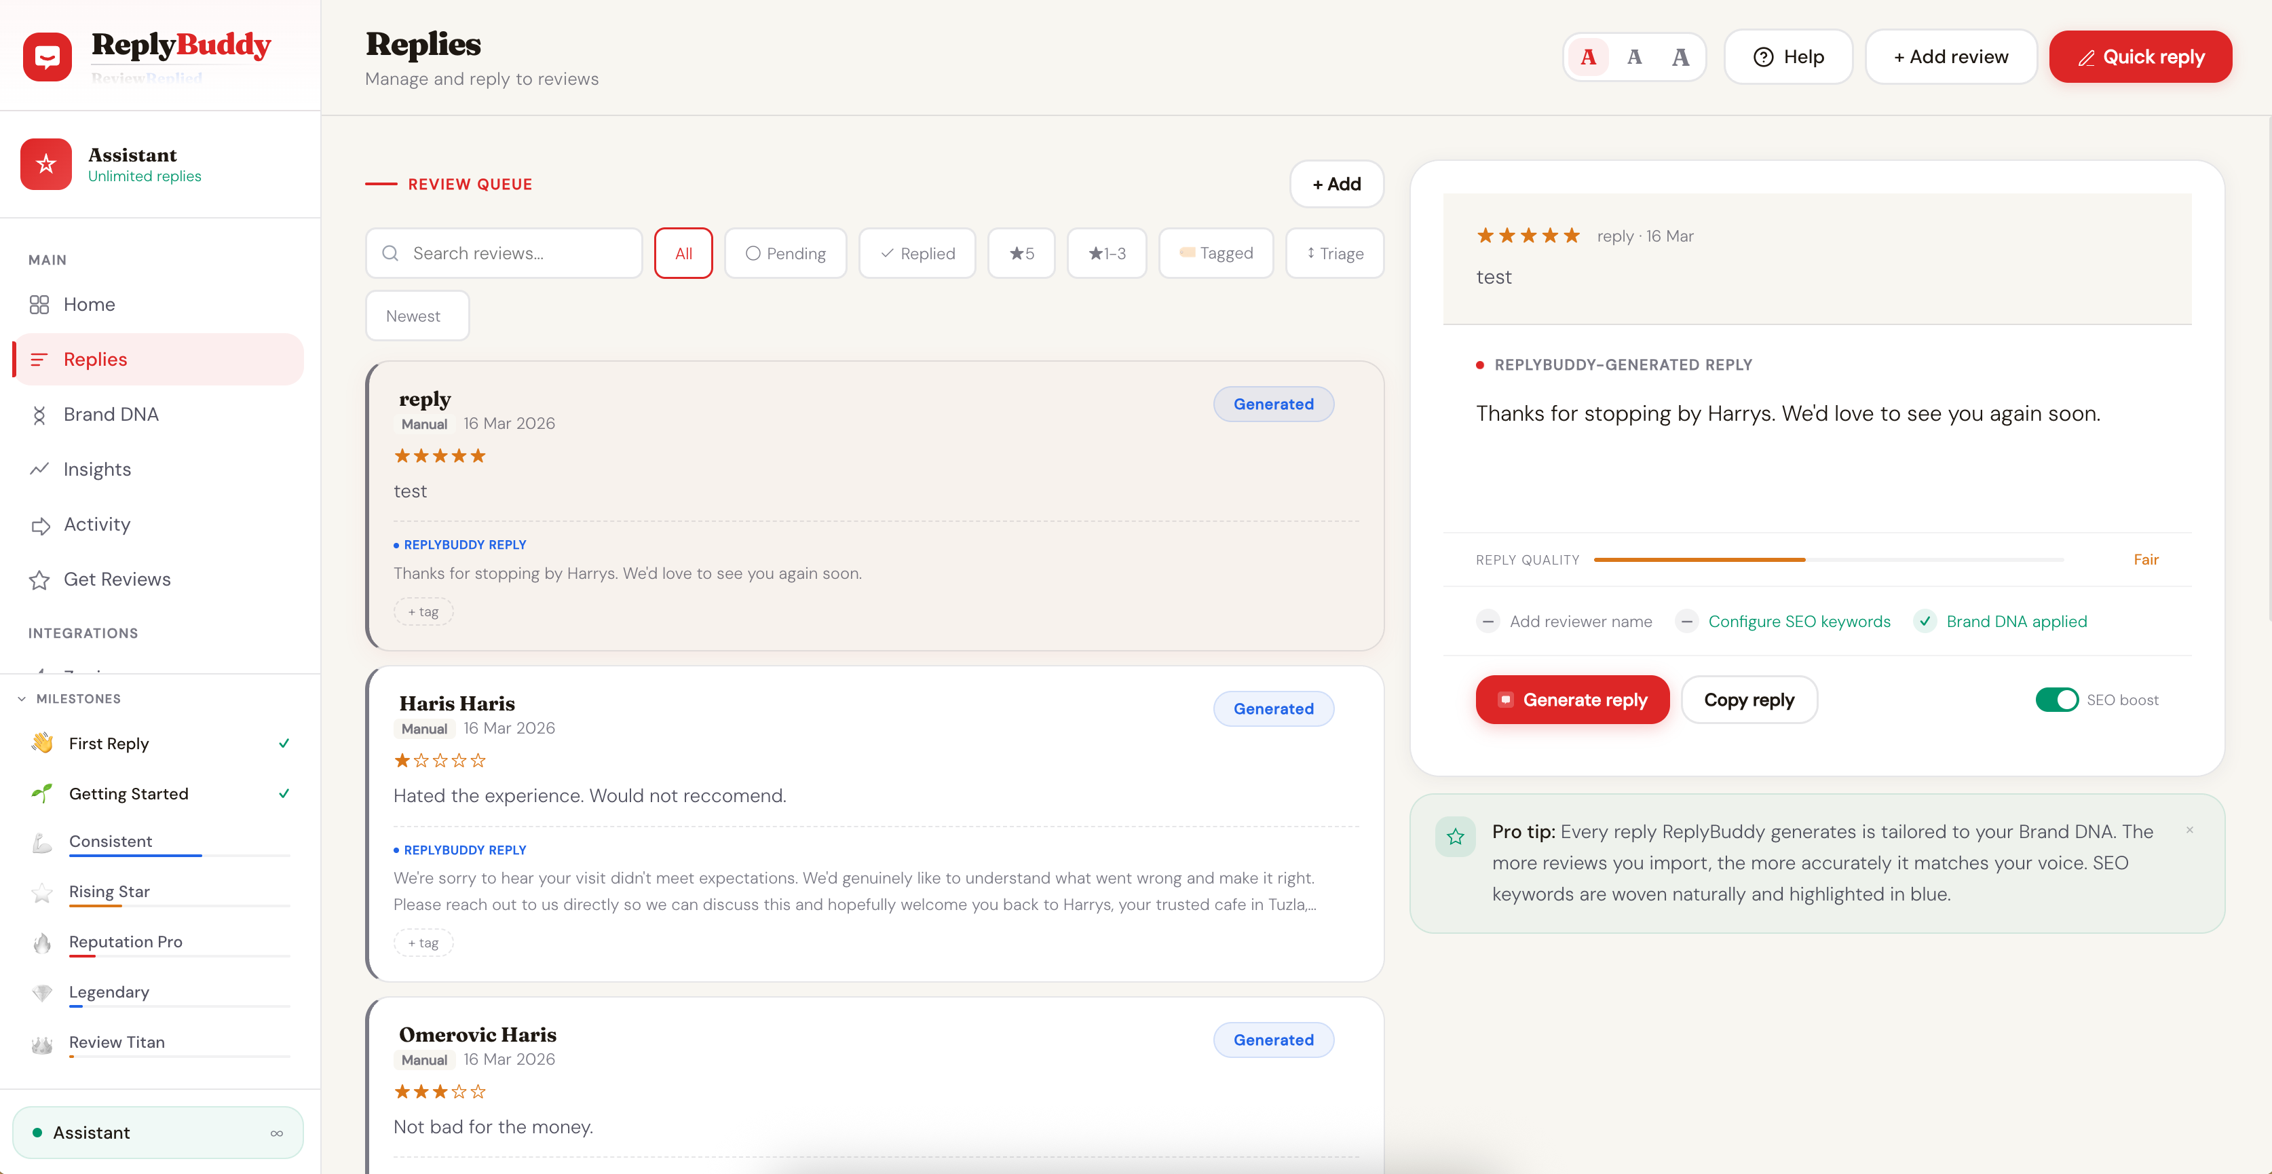Select the largest font size option

coord(1680,57)
